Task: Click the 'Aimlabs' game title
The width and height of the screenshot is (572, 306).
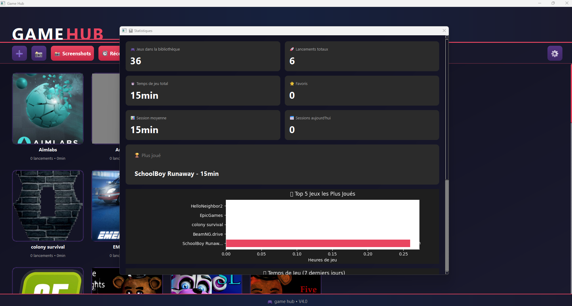Action: 48,150
